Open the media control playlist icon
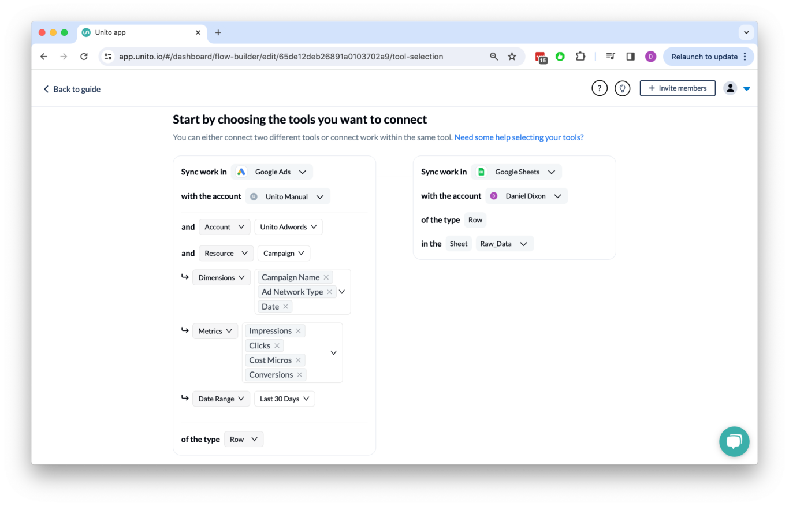The width and height of the screenshot is (789, 506). 611,57
